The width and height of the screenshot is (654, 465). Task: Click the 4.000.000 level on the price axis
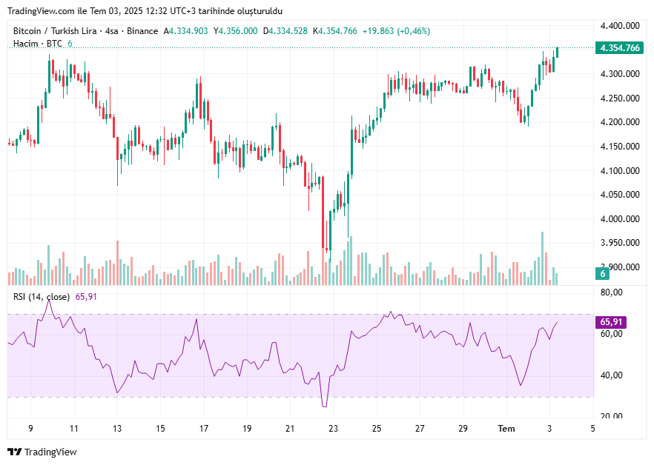tap(620, 219)
